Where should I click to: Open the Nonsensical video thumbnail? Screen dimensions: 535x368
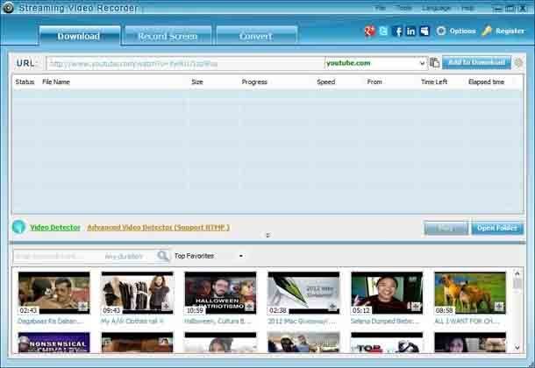(53, 342)
